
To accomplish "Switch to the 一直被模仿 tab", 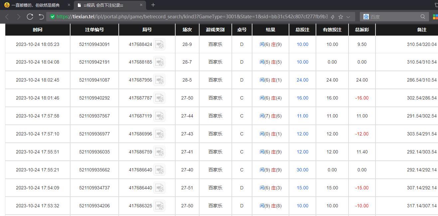I will 37,5.
